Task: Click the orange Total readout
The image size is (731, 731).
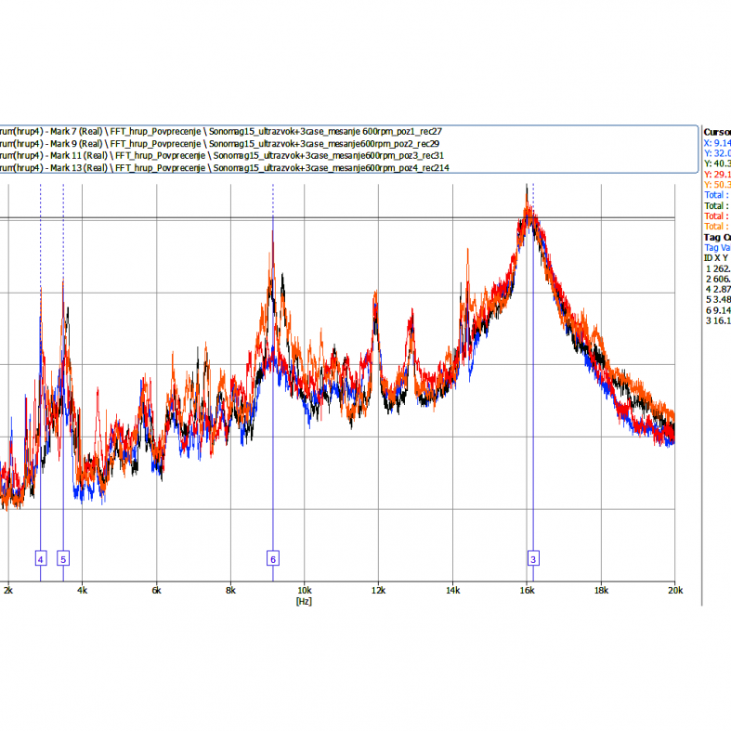Action: 717,227
